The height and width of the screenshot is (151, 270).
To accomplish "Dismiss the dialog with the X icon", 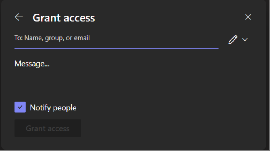I will click(x=248, y=17).
